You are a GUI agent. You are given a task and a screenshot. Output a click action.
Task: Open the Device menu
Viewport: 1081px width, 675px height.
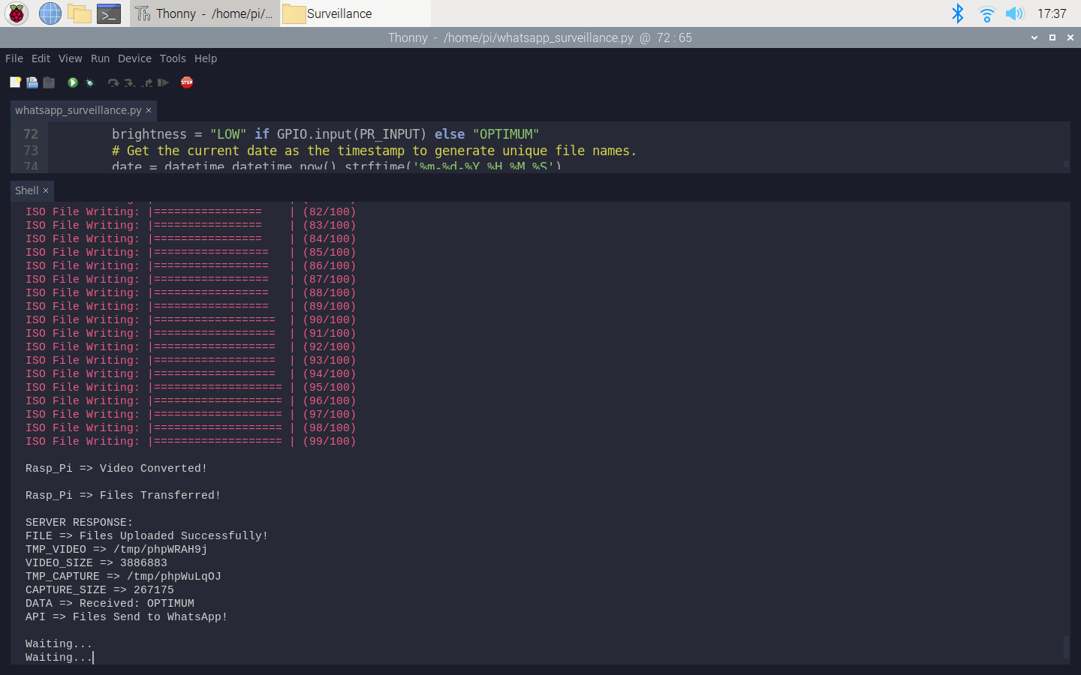tap(134, 58)
